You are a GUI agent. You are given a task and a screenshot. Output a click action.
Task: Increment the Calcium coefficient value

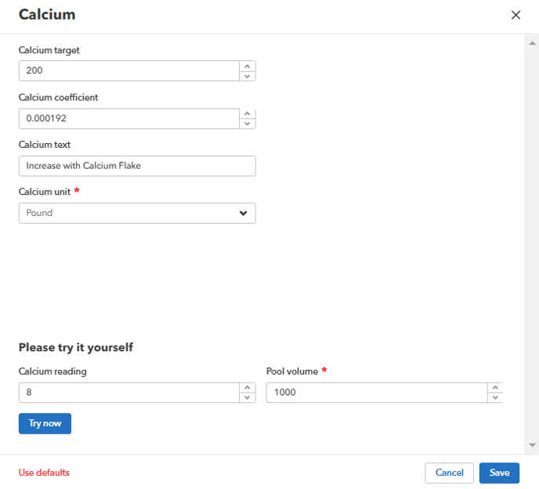248,114
